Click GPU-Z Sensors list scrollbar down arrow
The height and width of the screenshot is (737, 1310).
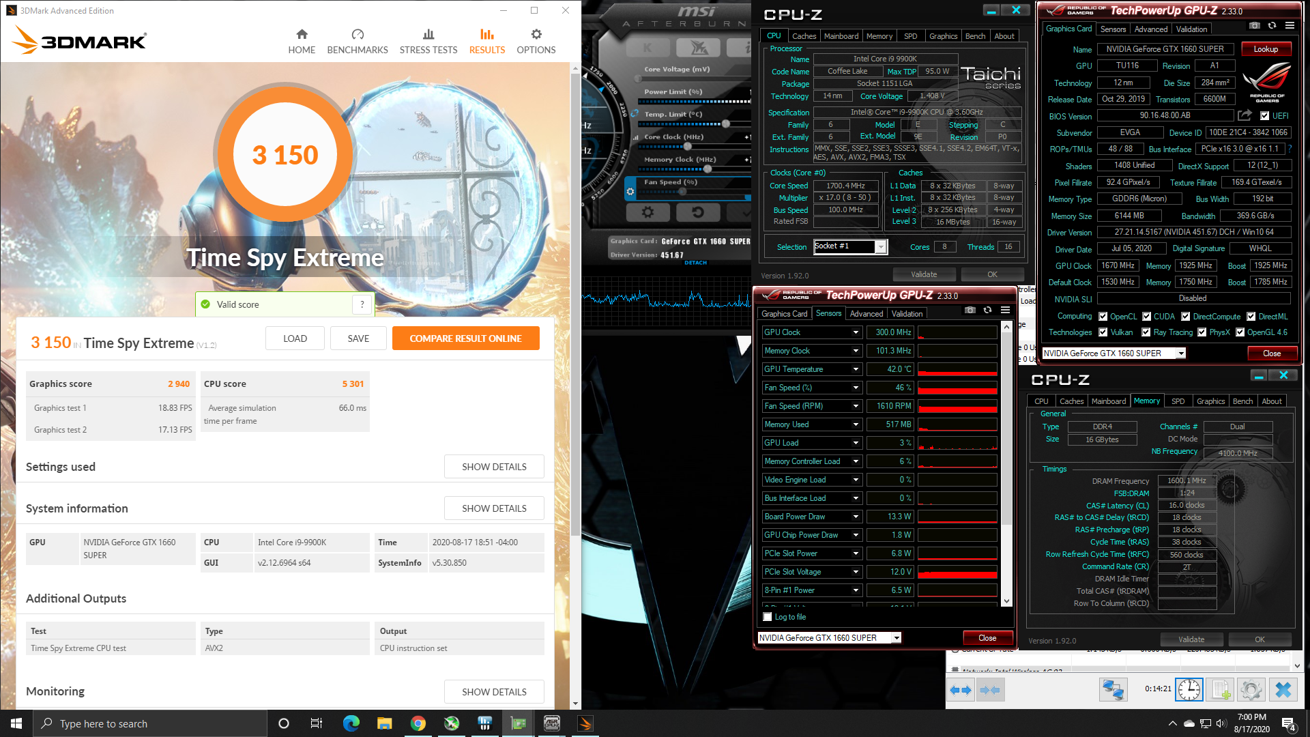pyautogui.click(x=1006, y=601)
